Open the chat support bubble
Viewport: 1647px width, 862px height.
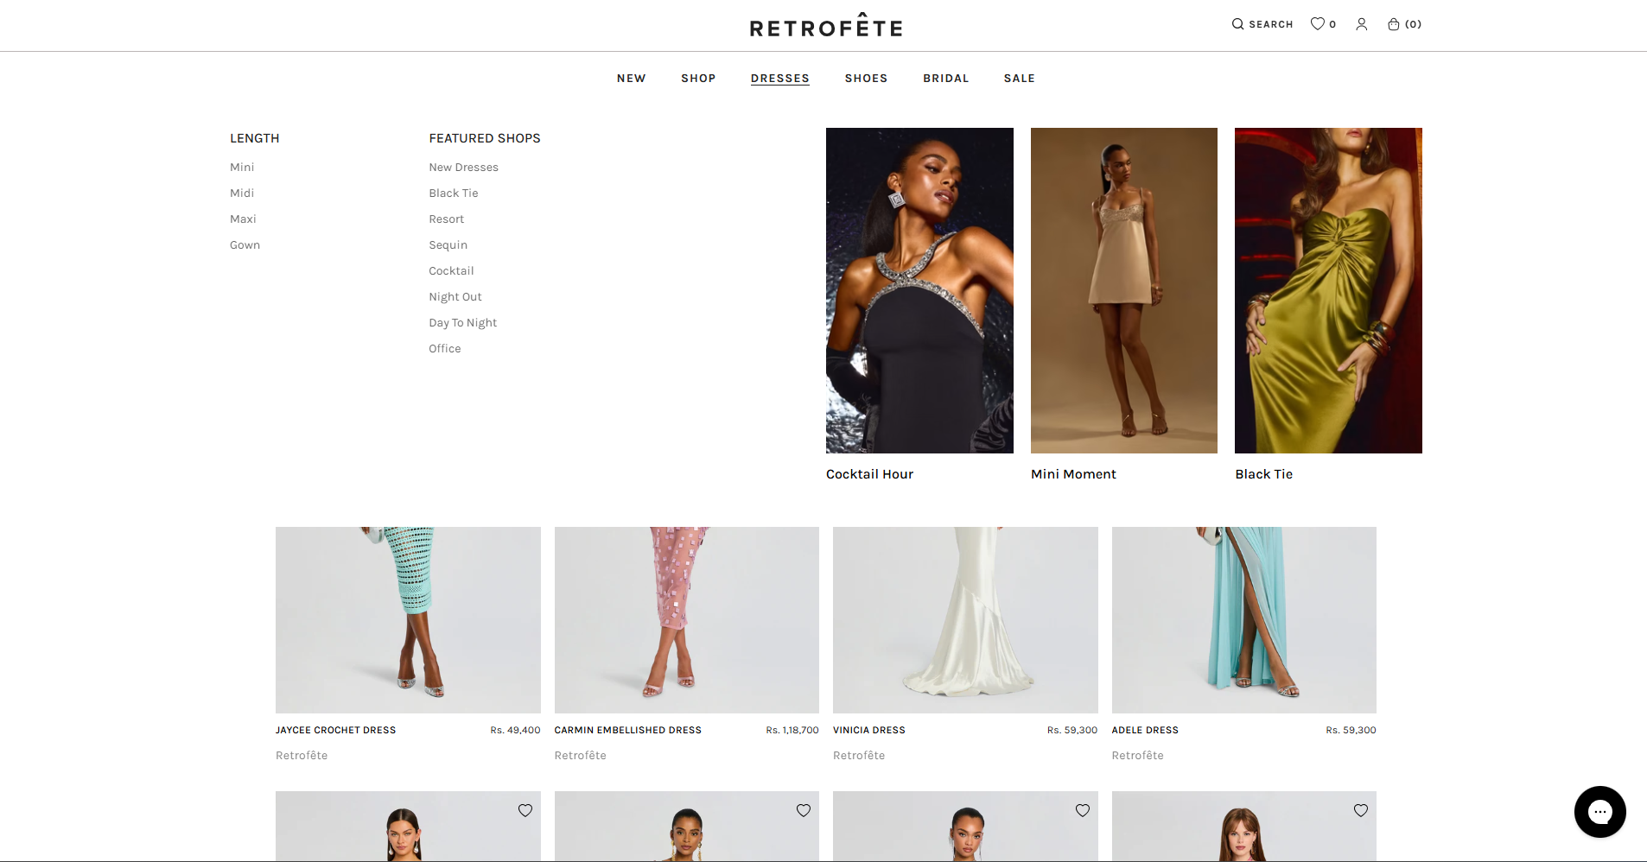pos(1600,812)
